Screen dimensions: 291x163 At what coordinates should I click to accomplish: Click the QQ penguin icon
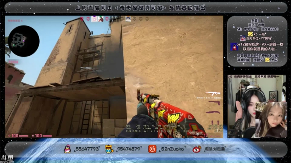[67, 149]
